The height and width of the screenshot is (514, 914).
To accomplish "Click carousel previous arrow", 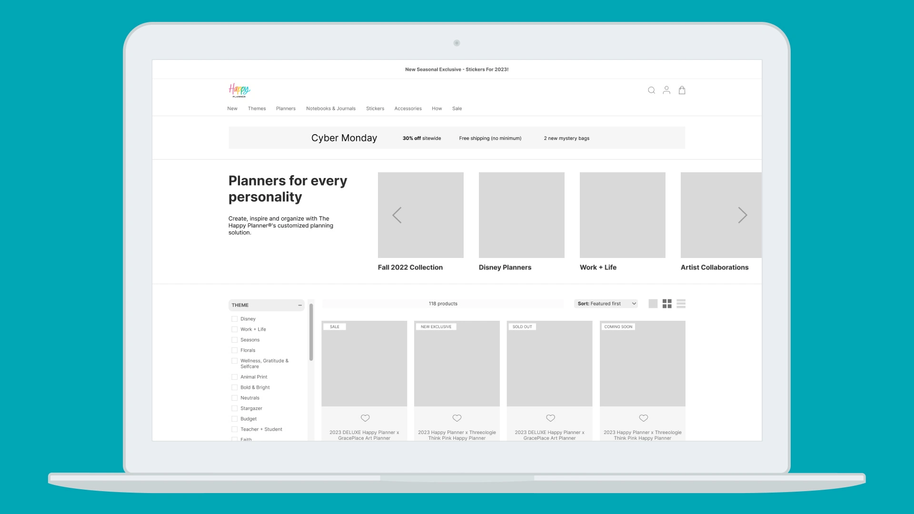I will 397,215.
